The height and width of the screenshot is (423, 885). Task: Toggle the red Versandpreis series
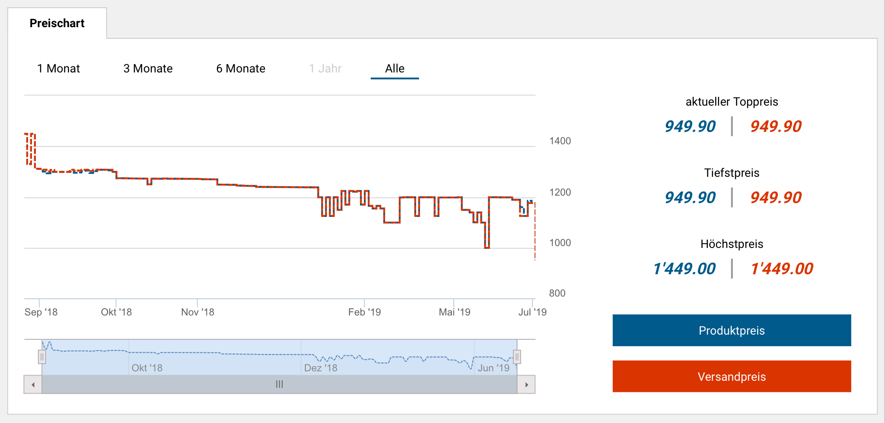[x=732, y=376]
